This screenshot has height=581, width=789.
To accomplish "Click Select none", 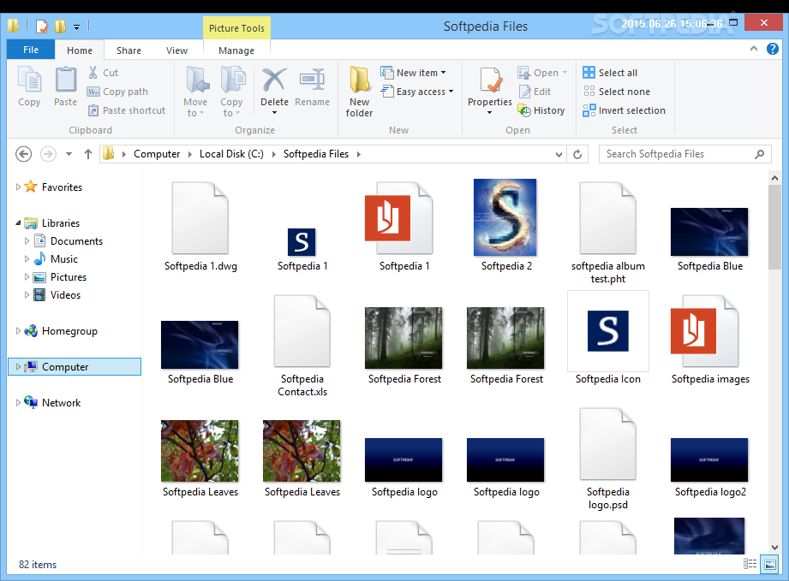I will pyautogui.click(x=617, y=92).
